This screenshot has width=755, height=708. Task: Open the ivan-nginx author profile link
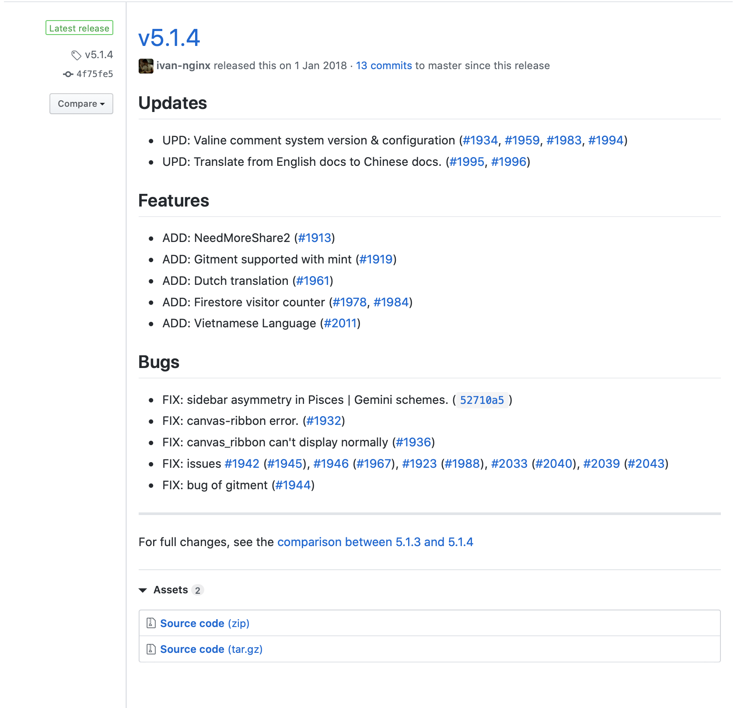coord(183,66)
